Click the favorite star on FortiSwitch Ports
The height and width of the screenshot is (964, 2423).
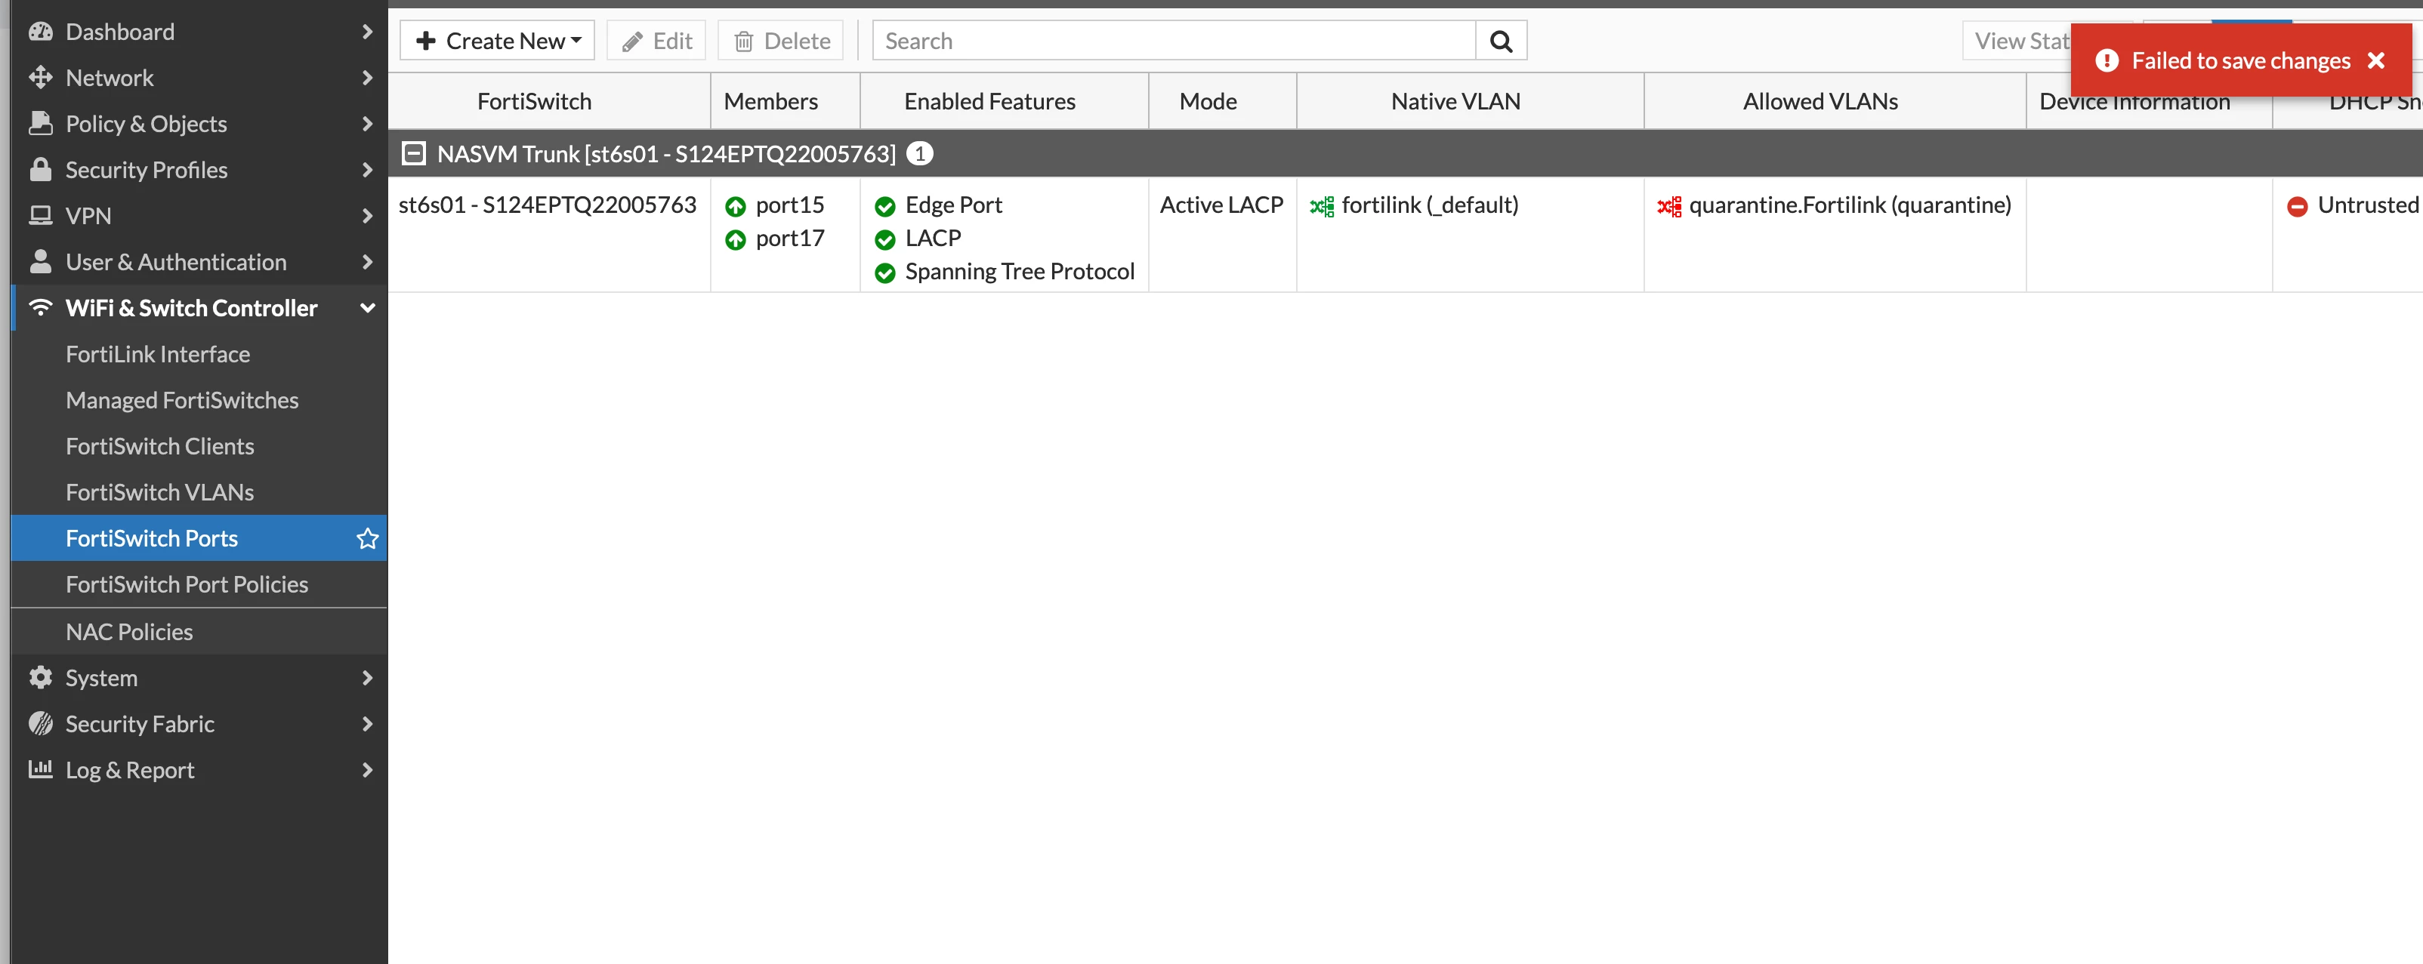pos(368,538)
